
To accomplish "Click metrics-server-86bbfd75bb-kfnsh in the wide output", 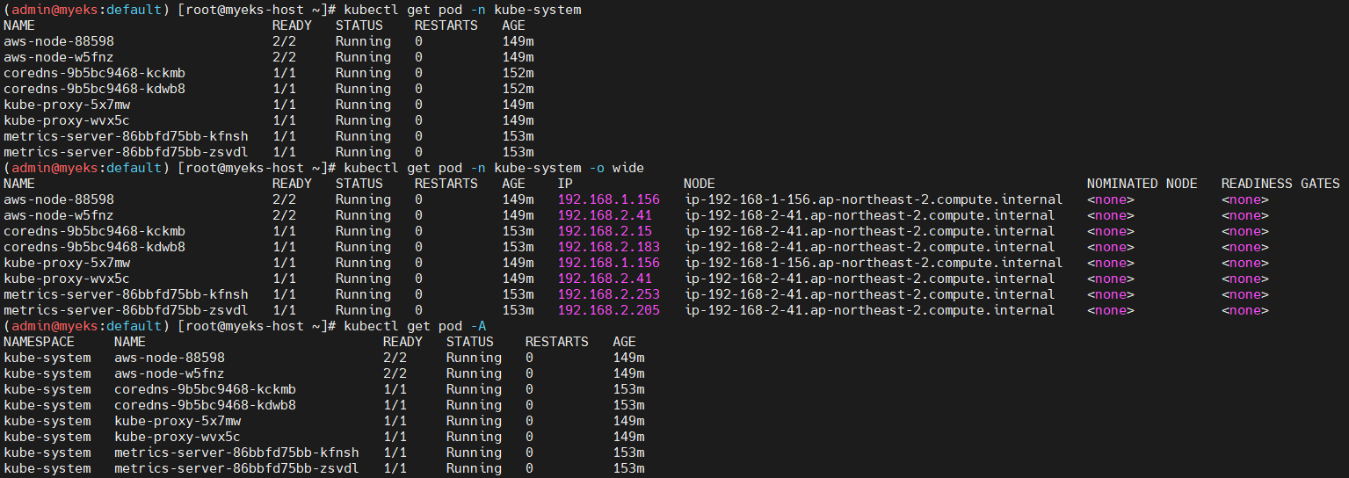I will pyautogui.click(x=126, y=294).
